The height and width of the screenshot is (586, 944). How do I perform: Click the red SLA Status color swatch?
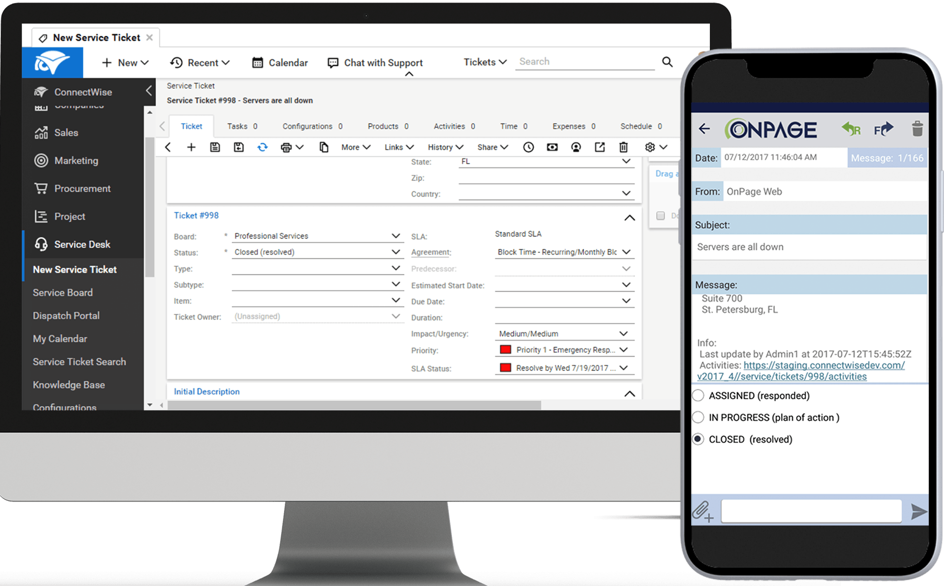(x=505, y=367)
